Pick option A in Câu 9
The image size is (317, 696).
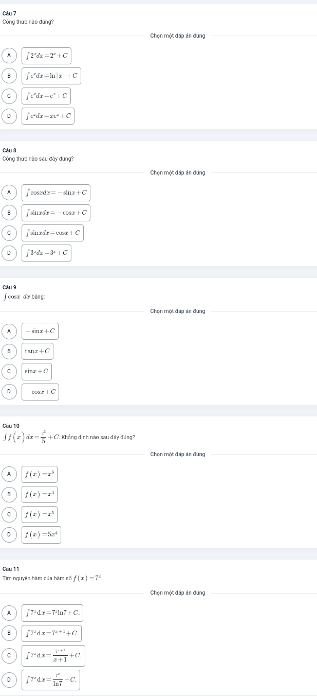pos(9,331)
